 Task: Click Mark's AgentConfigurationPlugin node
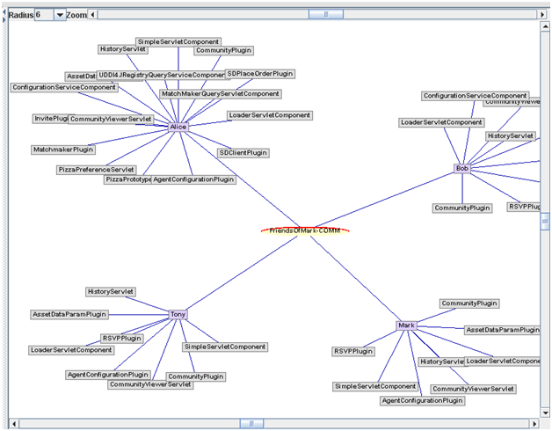point(422,400)
